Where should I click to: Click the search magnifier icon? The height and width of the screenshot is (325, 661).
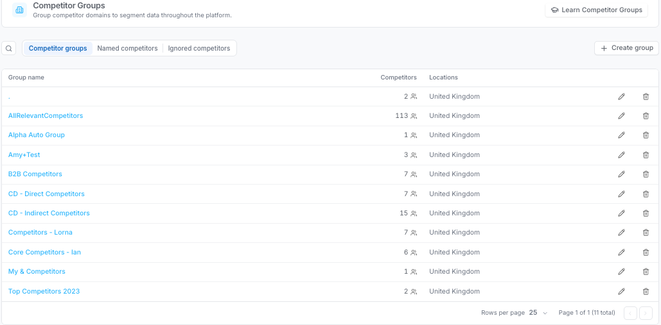pyautogui.click(x=8, y=48)
